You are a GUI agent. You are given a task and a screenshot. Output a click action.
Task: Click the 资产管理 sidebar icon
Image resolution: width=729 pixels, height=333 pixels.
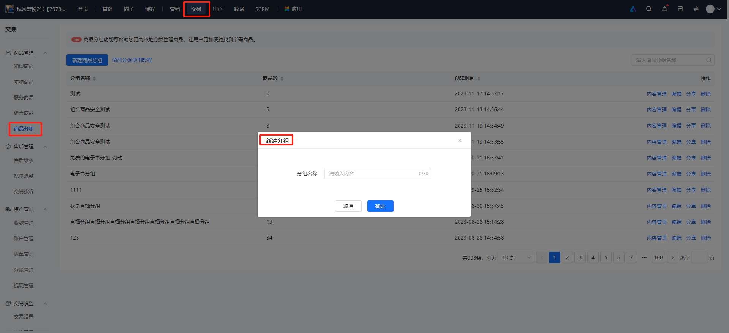click(8, 209)
